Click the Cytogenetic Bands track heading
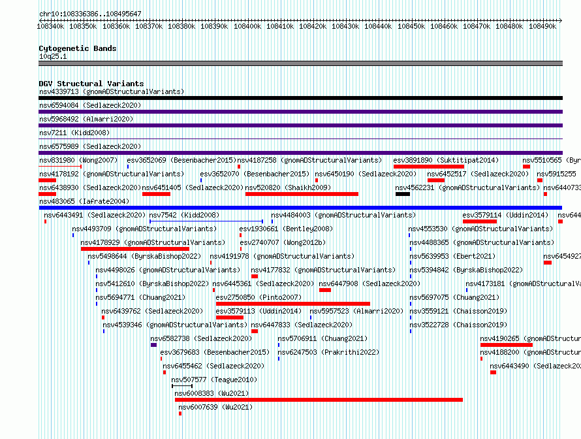This screenshot has height=439, width=581. (x=78, y=48)
